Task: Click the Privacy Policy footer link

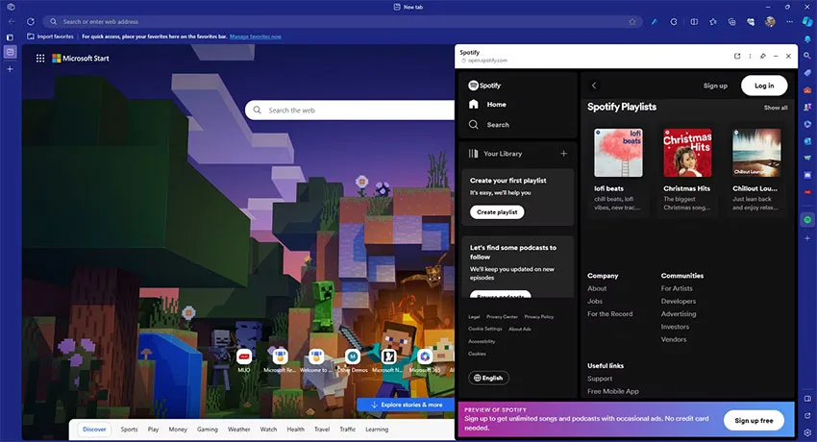Action: [x=539, y=316]
